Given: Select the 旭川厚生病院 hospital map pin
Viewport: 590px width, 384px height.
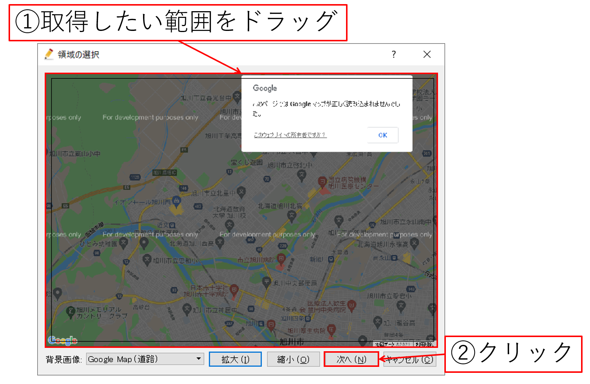Looking at the screenshot, I should point(332,330).
